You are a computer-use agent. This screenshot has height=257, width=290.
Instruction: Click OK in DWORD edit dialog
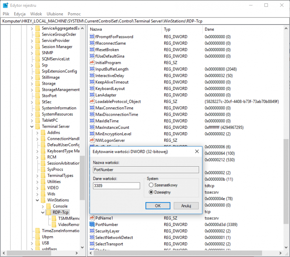pos(158,206)
